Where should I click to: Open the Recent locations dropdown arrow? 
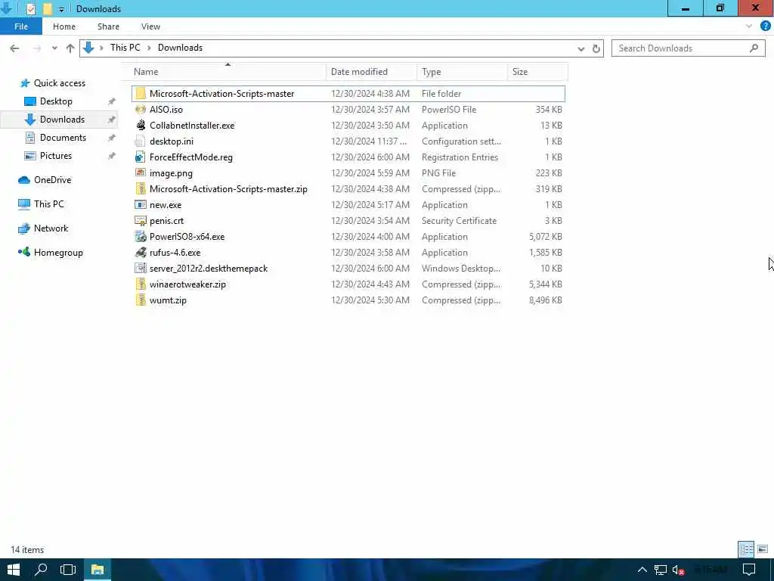[54, 48]
